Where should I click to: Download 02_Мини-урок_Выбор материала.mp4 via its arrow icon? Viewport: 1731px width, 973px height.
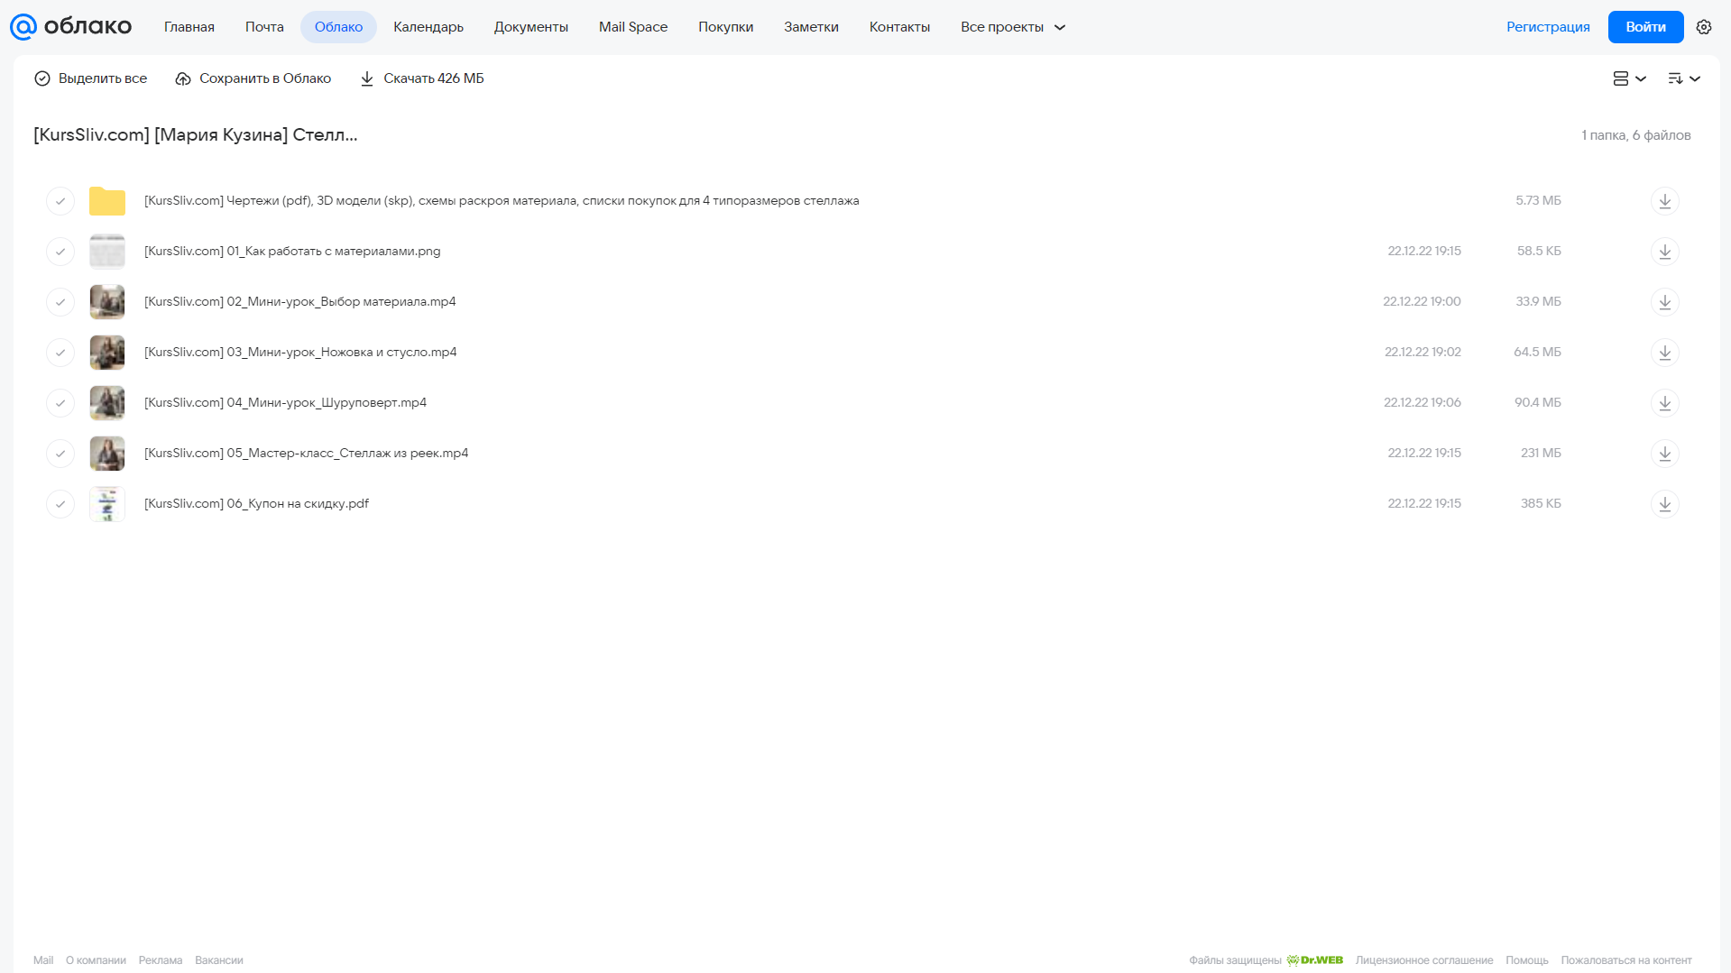pos(1664,302)
